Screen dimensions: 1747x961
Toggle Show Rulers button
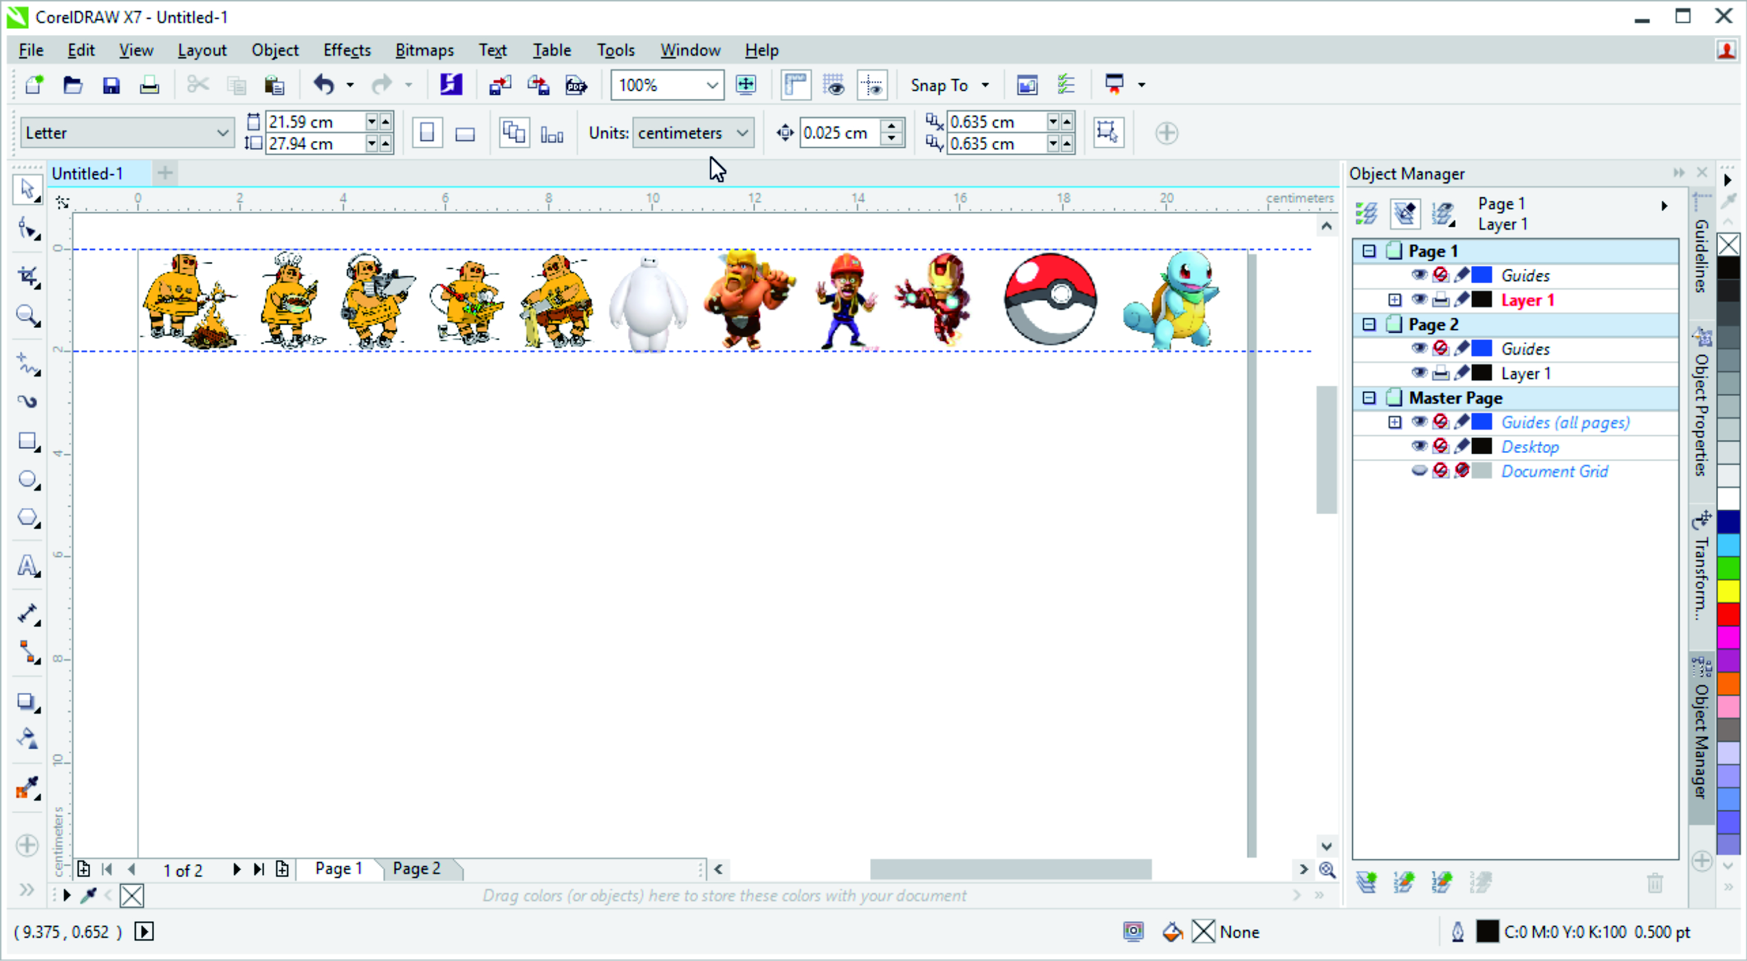(x=795, y=85)
